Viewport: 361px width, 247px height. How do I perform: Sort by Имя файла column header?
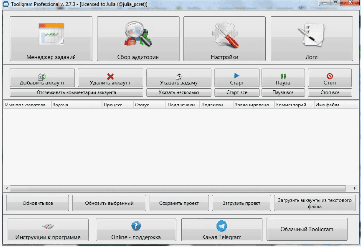click(x=336, y=105)
